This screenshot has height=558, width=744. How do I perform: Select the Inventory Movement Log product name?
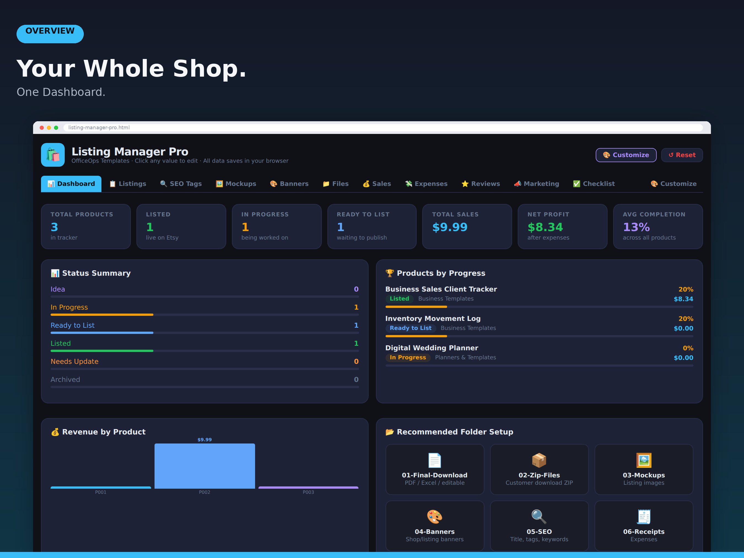pyautogui.click(x=433, y=319)
